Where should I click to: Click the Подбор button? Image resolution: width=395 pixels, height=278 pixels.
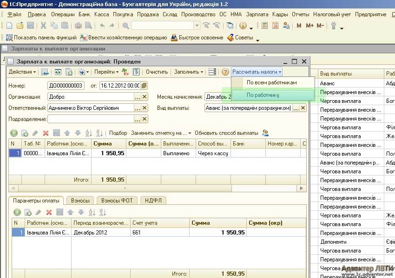tap(118, 133)
